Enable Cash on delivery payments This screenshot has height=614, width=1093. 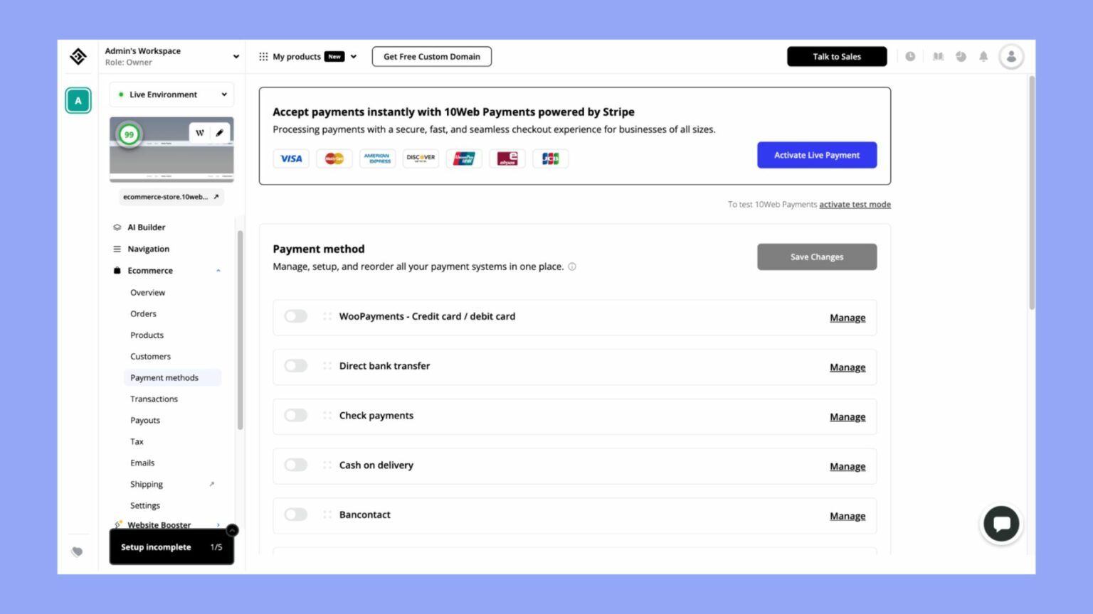[x=295, y=465]
